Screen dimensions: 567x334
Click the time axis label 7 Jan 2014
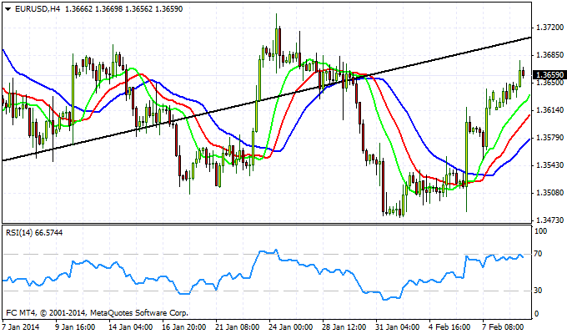pos(21,326)
